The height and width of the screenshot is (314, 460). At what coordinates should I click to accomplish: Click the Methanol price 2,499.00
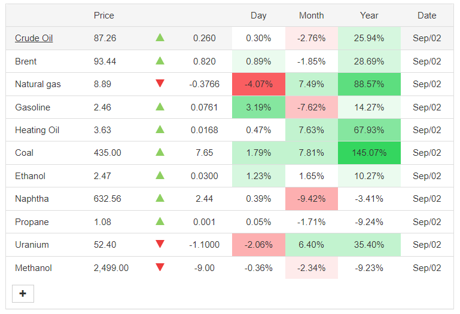coord(111,268)
